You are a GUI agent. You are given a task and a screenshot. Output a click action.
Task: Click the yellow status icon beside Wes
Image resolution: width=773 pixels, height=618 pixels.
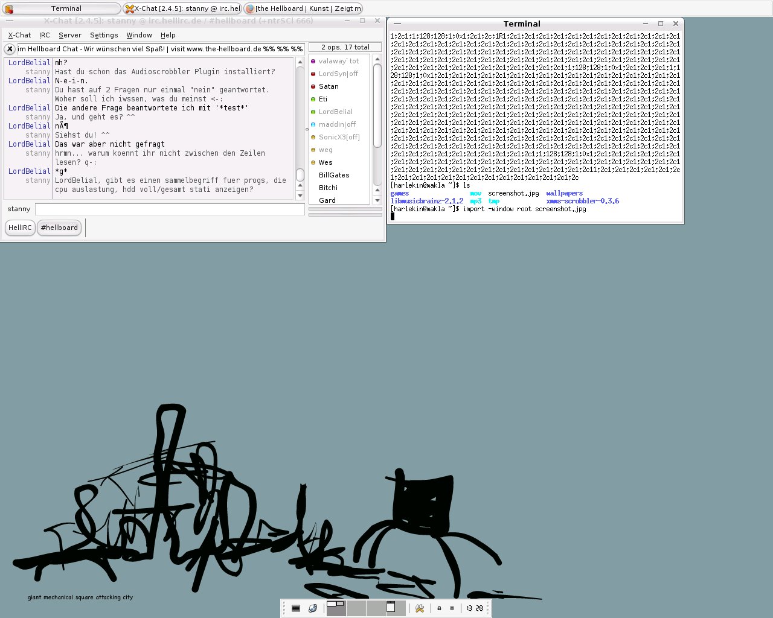(313, 162)
